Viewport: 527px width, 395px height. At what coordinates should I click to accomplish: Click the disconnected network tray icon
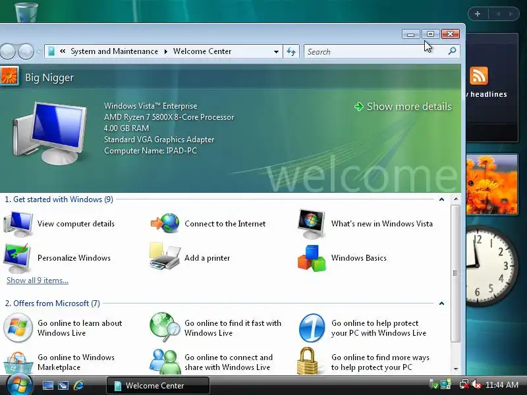[464, 384]
